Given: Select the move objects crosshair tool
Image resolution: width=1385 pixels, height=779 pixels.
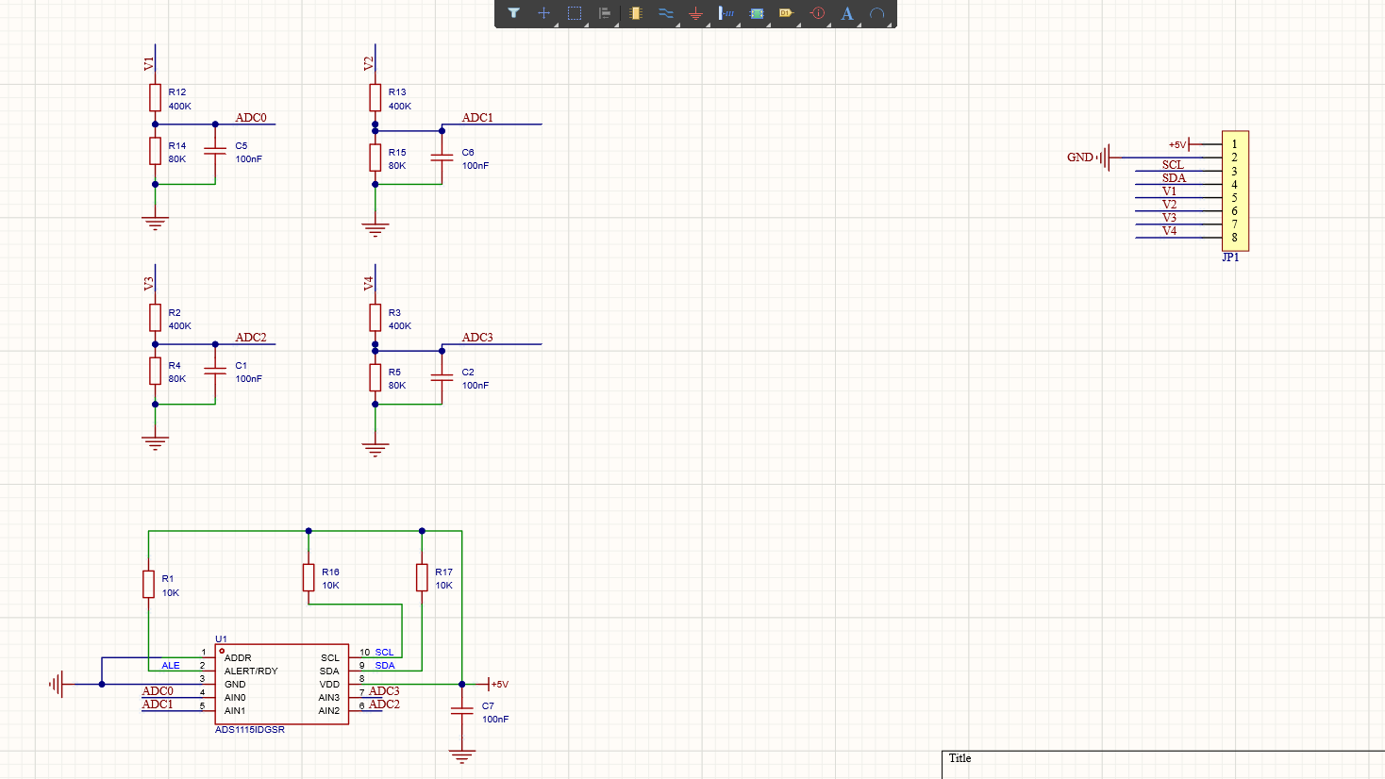Looking at the screenshot, I should point(543,13).
